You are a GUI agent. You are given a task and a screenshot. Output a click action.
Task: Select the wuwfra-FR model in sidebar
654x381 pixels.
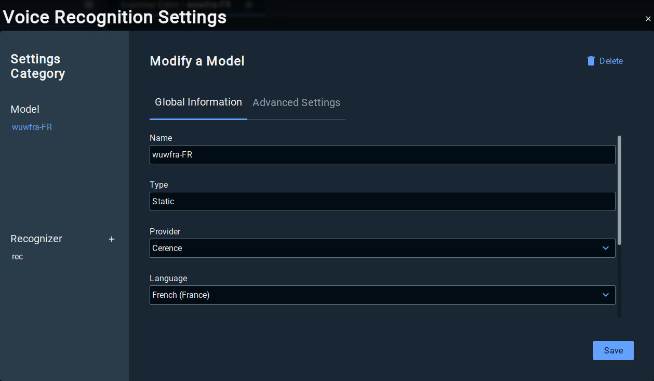tap(32, 127)
